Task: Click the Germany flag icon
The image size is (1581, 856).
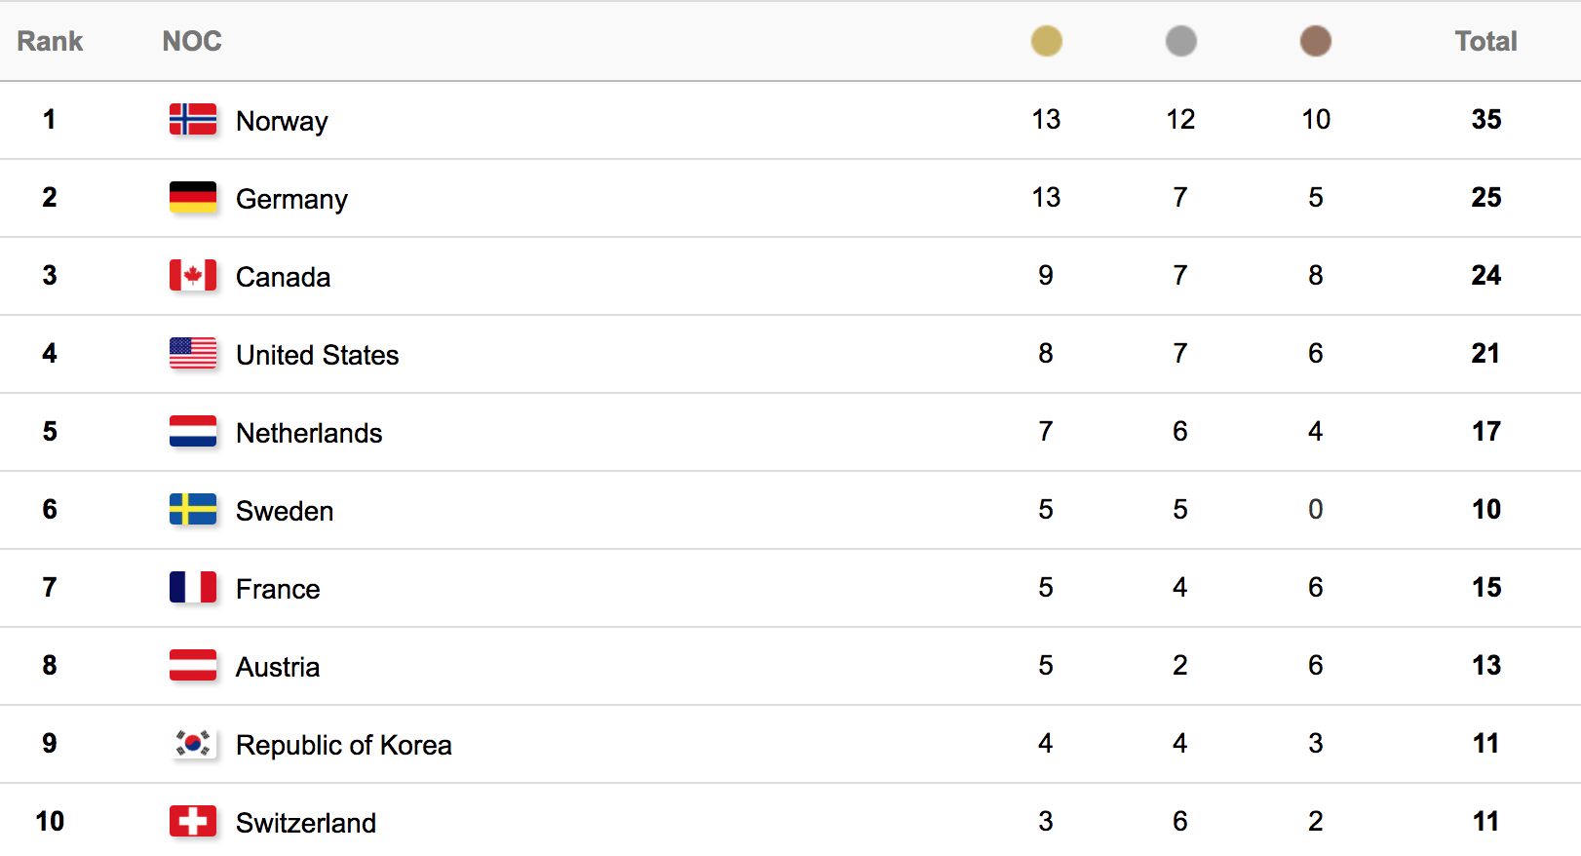Action: 193,197
